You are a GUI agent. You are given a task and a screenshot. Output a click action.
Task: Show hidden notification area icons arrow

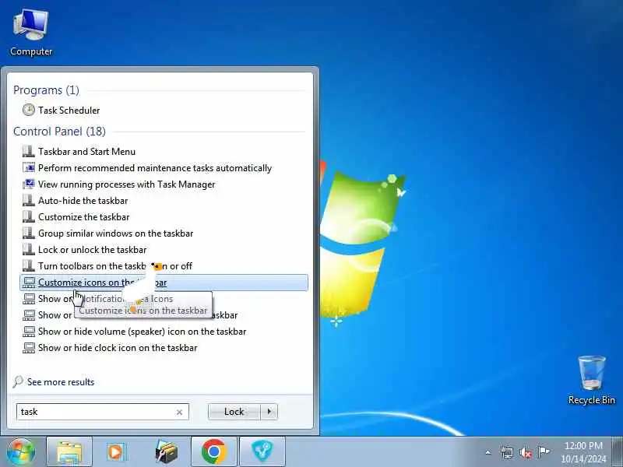(x=488, y=452)
